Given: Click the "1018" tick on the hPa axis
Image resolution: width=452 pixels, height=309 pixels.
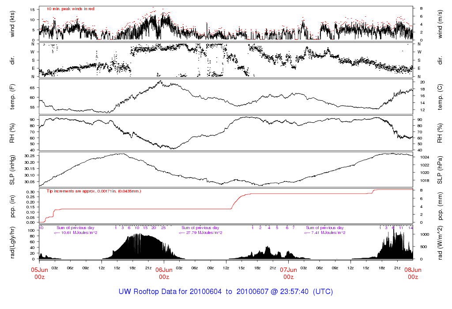Looking at the screenshot, I should [x=425, y=181].
